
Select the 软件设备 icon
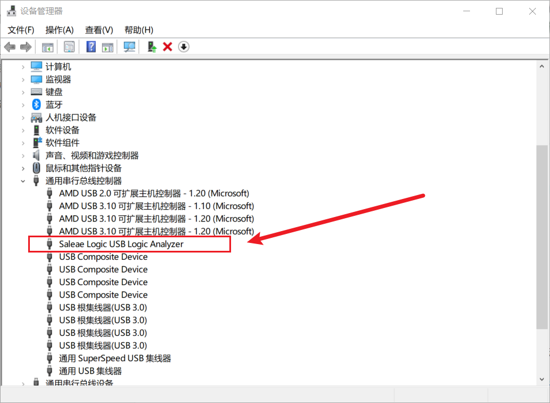(x=37, y=130)
